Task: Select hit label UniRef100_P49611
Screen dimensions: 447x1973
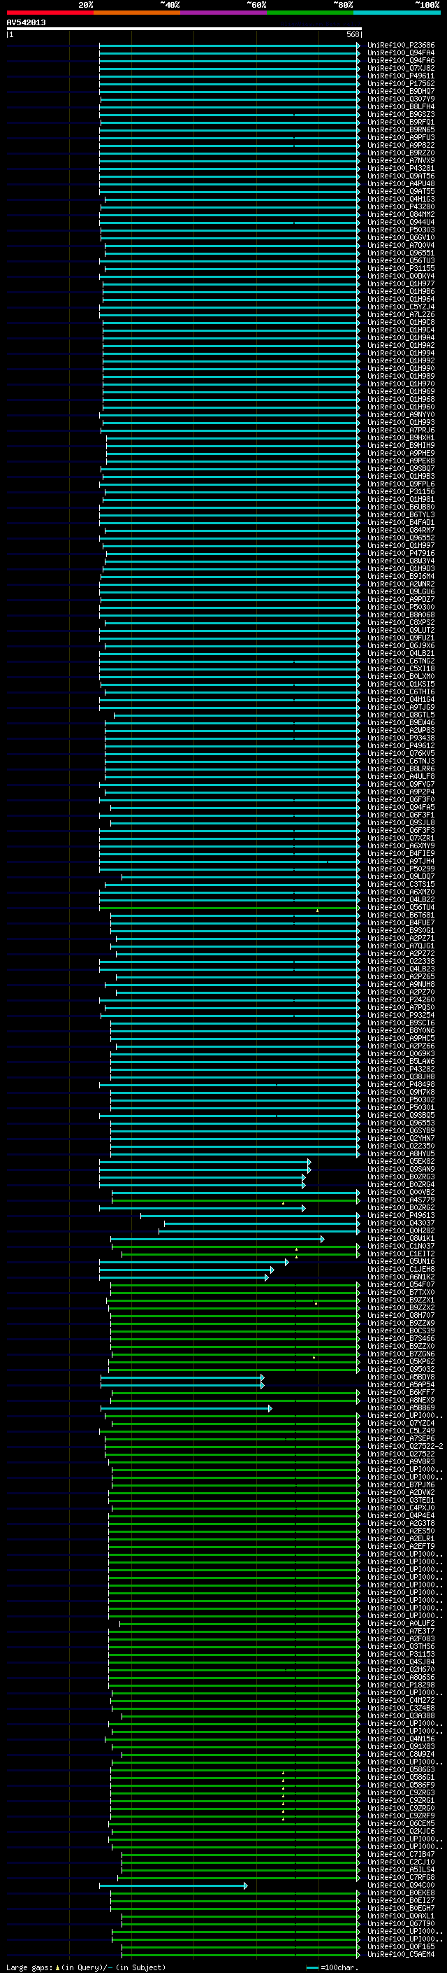Action: click(x=401, y=76)
